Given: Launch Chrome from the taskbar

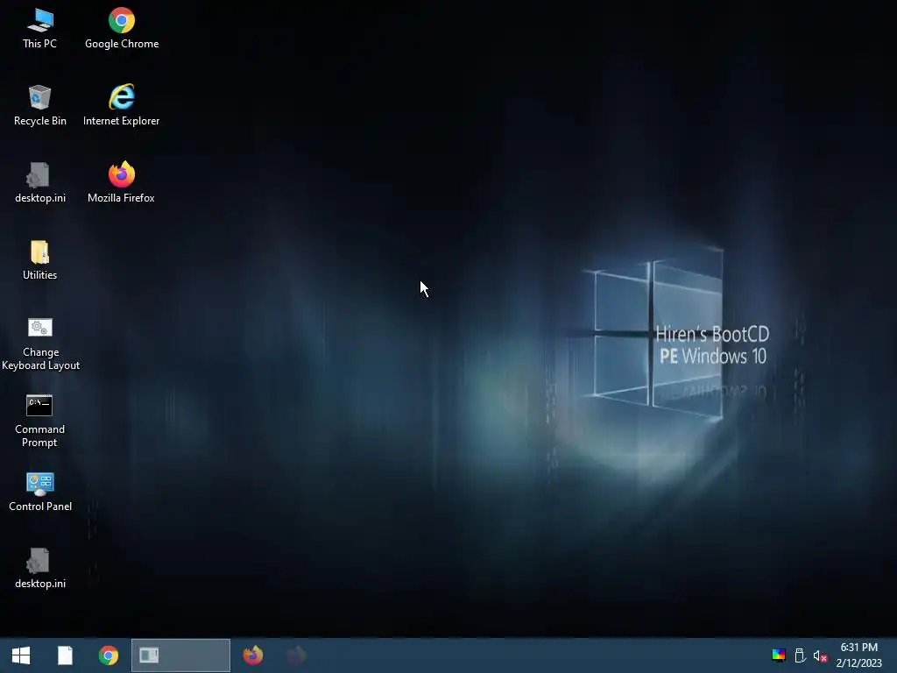Looking at the screenshot, I should point(108,655).
